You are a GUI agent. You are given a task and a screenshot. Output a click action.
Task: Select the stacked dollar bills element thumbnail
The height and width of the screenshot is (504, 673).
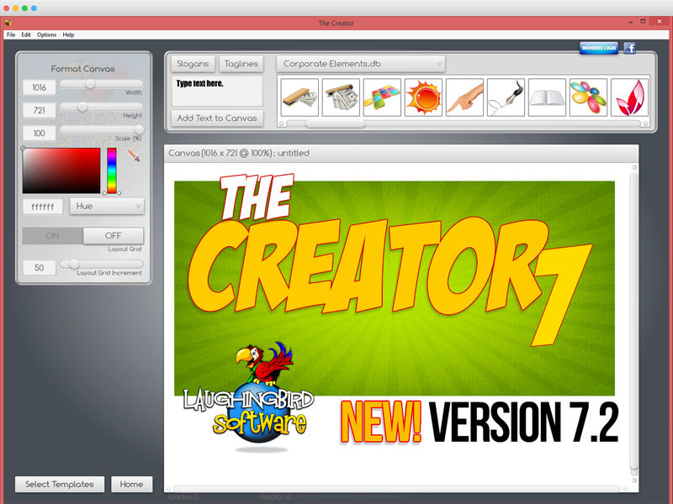[x=341, y=97]
